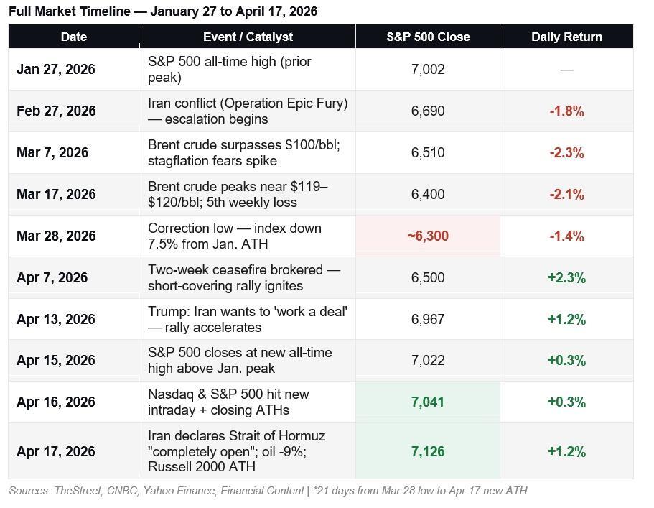Select the Daily Return column header
654x508 pixels.
[566, 37]
